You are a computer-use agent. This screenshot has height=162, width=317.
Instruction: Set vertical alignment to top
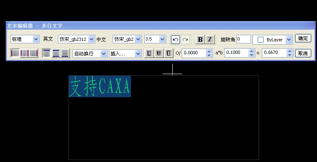click(x=47, y=53)
